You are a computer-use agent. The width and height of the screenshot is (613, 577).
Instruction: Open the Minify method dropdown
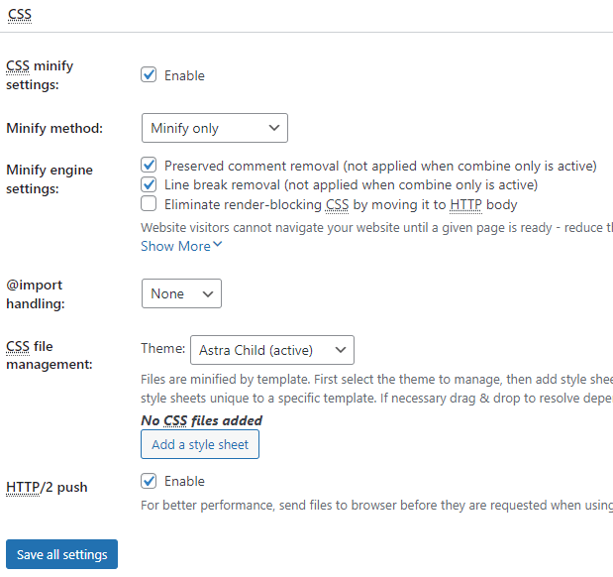[x=214, y=128]
